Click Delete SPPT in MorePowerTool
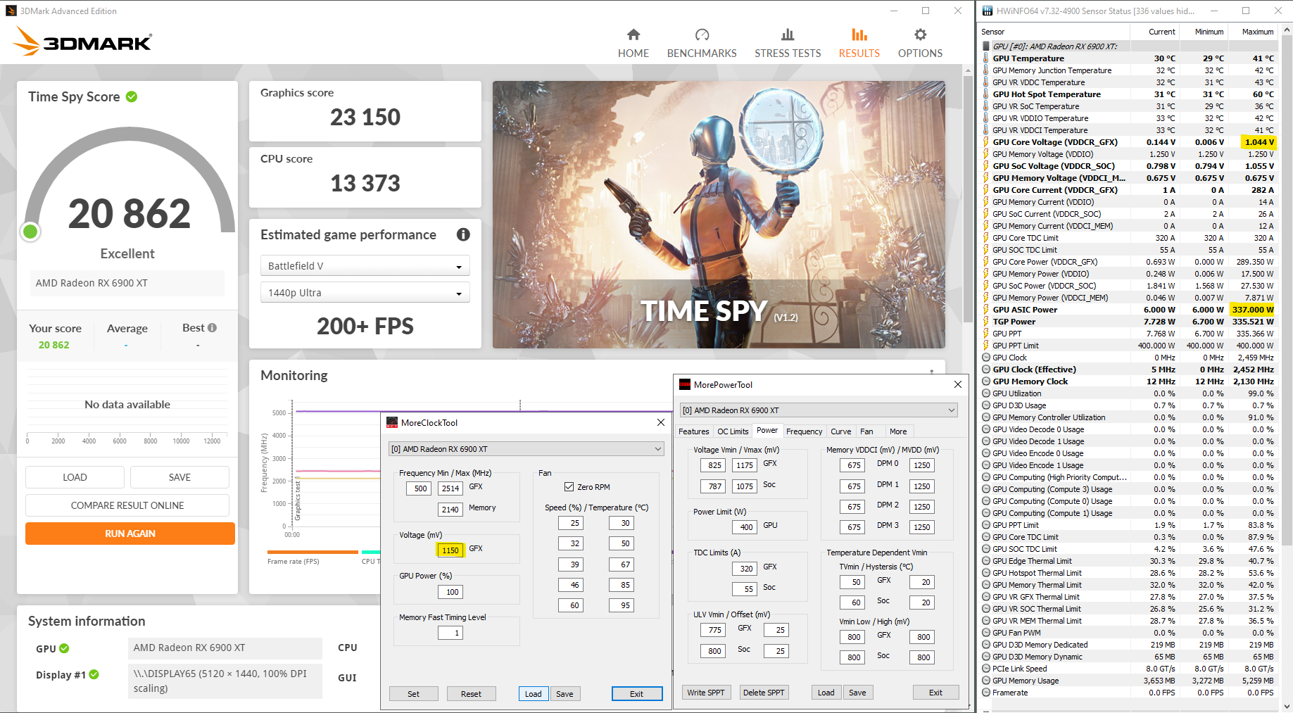The image size is (1293, 713). tap(764, 693)
